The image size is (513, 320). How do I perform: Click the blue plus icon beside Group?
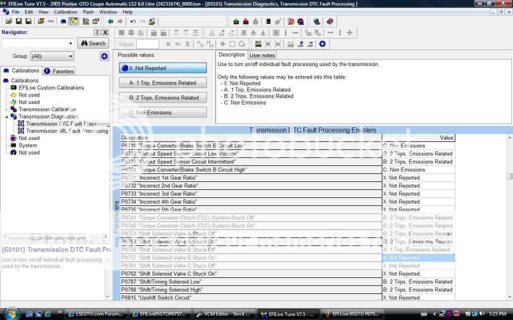tap(104, 56)
